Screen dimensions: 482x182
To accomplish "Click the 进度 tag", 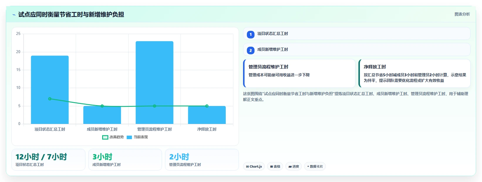I will pos(294,166).
